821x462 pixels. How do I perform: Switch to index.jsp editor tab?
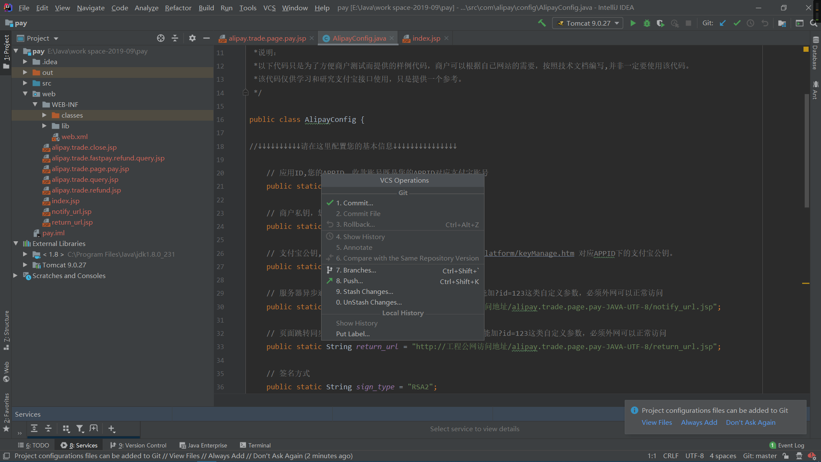pos(426,38)
